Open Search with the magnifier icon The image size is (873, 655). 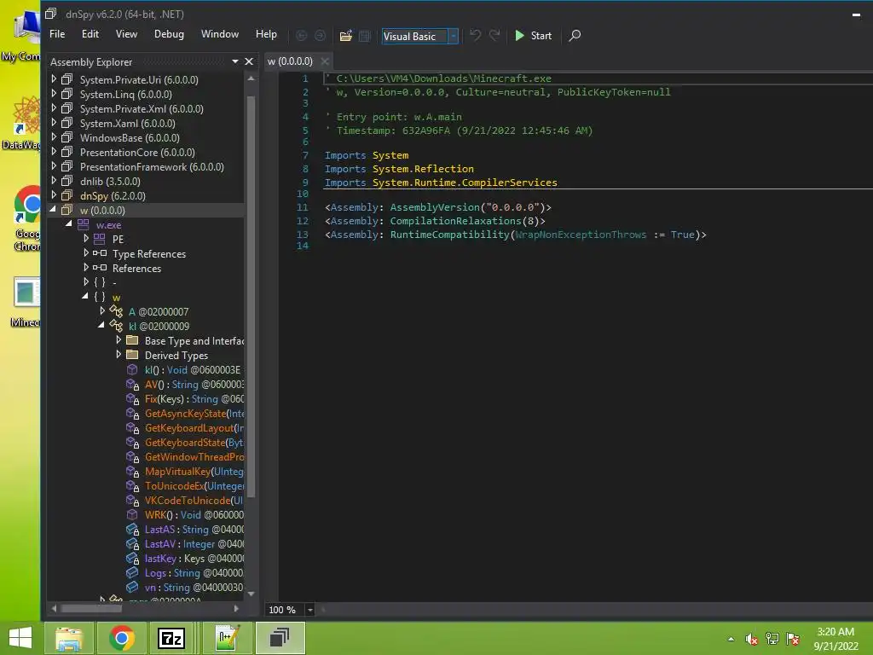[x=575, y=36]
